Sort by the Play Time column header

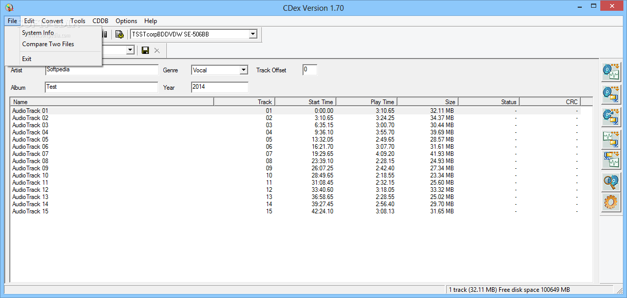coord(366,102)
